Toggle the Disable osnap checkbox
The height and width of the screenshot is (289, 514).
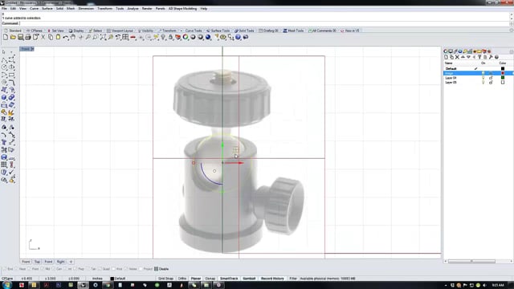[156, 269]
